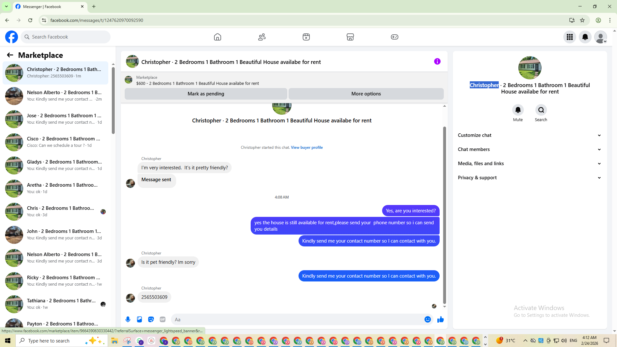
Task: Open the notifications bell in header
Action: [x=585, y=37]
